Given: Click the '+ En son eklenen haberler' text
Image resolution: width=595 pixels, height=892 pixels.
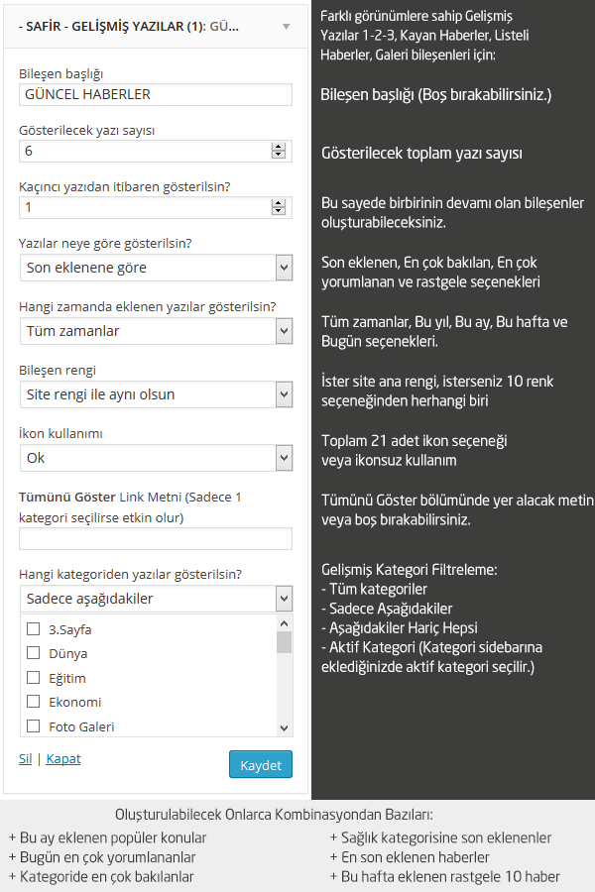Looking at the screenshot, I should coord(410,857).
